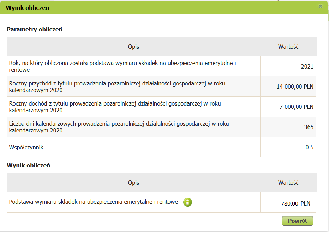Select the 365 days value cell
This screenshot has width=329, height=232.
309,127
